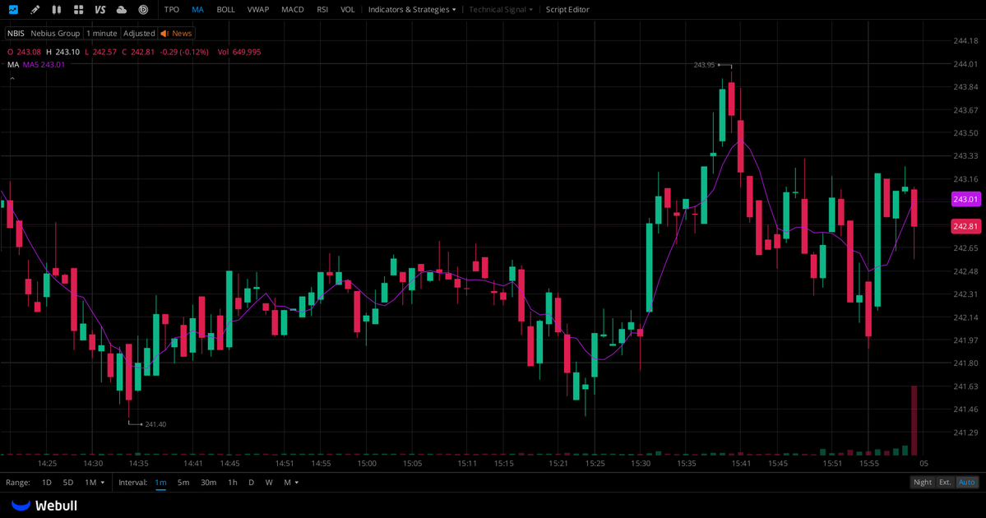Select the 5m interval
Viewport: 986px width, 518px height.
click(183, 482)
